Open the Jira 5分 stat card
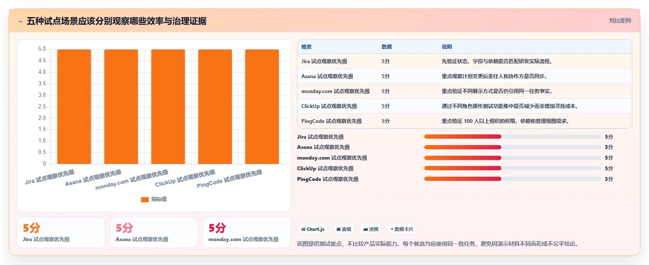 coord(61,232)
